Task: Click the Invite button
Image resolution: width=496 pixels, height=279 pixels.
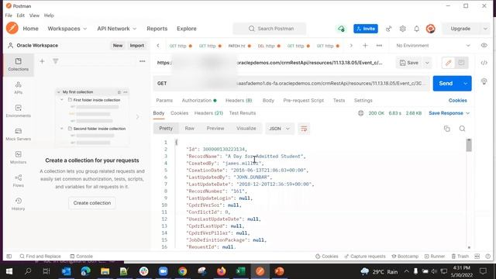Action: coord(366,29)
